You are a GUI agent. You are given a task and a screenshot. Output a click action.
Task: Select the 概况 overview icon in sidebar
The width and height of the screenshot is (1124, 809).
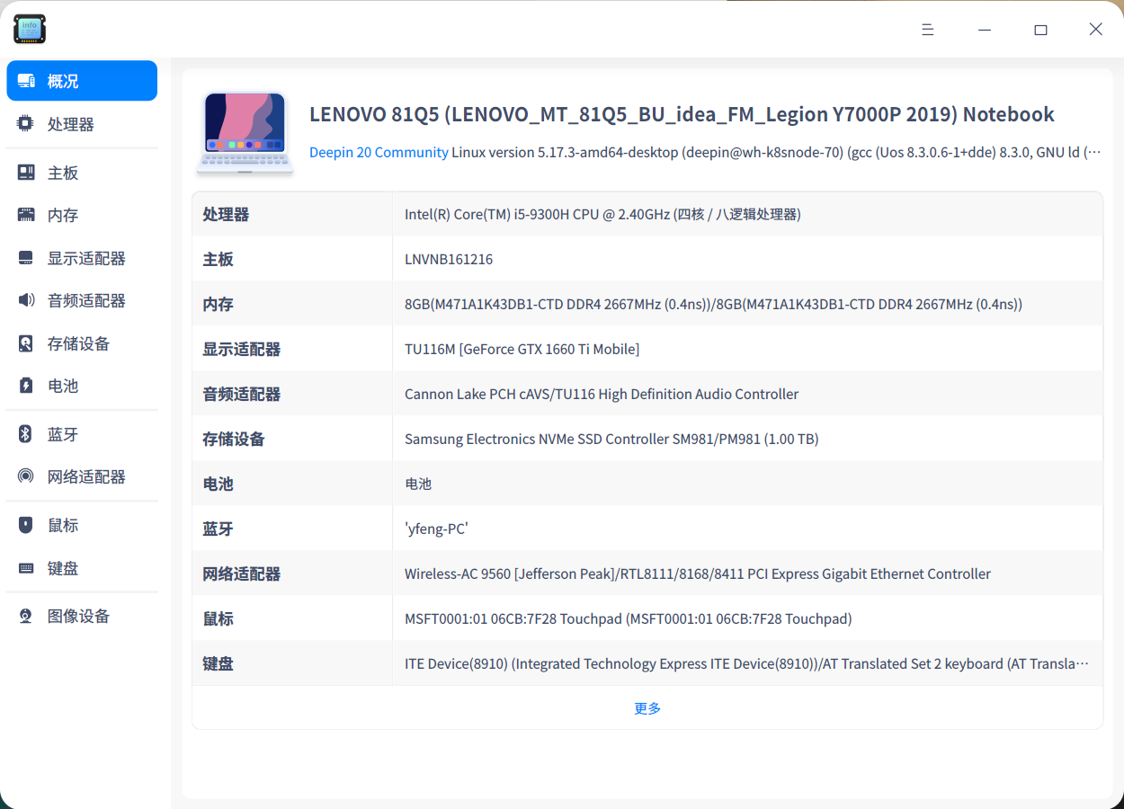pyautogui.click(x=26, y=81)
